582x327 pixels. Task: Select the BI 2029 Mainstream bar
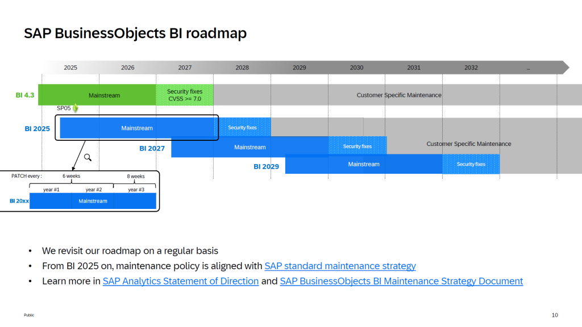click(363, 164)
